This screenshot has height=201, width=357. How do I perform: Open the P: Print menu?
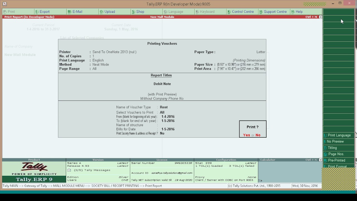[x=18, y=12]
